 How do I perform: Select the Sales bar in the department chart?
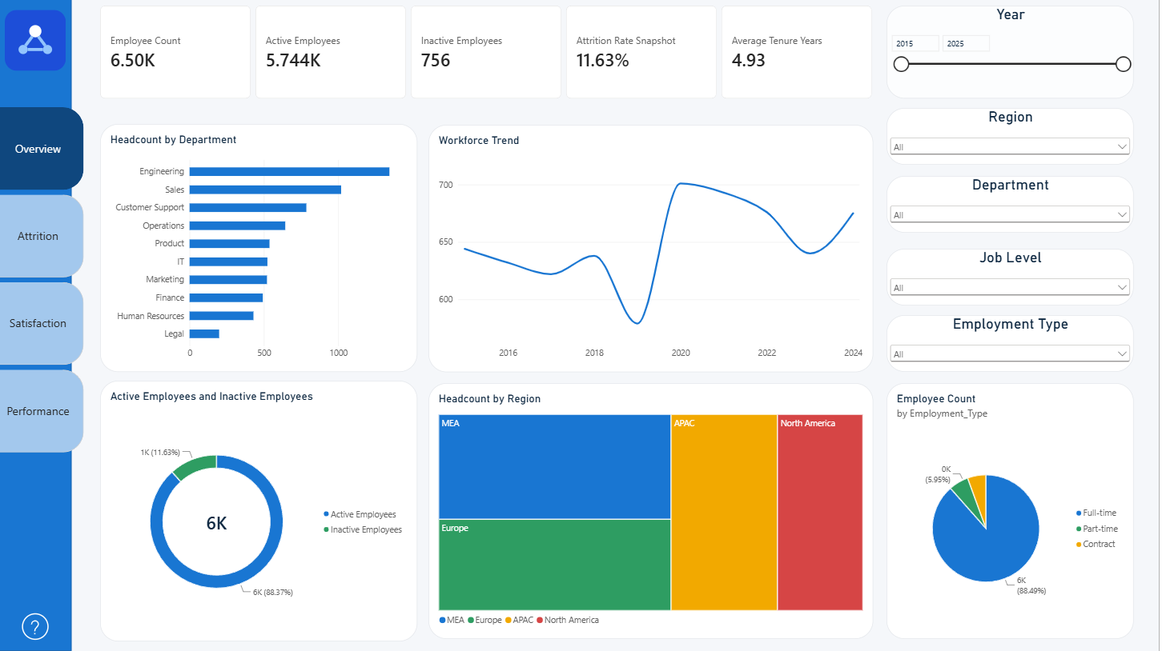(x=265, y=190)
